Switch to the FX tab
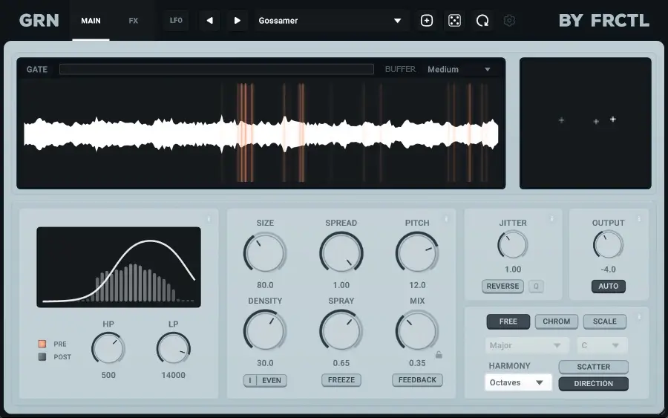 click(134, 21)
